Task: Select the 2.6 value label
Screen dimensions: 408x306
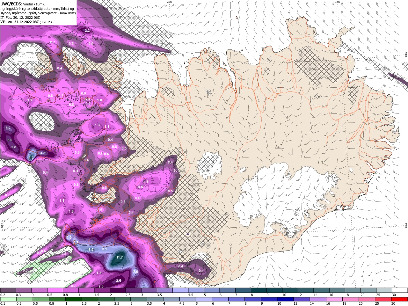Action: coord(119,280)
